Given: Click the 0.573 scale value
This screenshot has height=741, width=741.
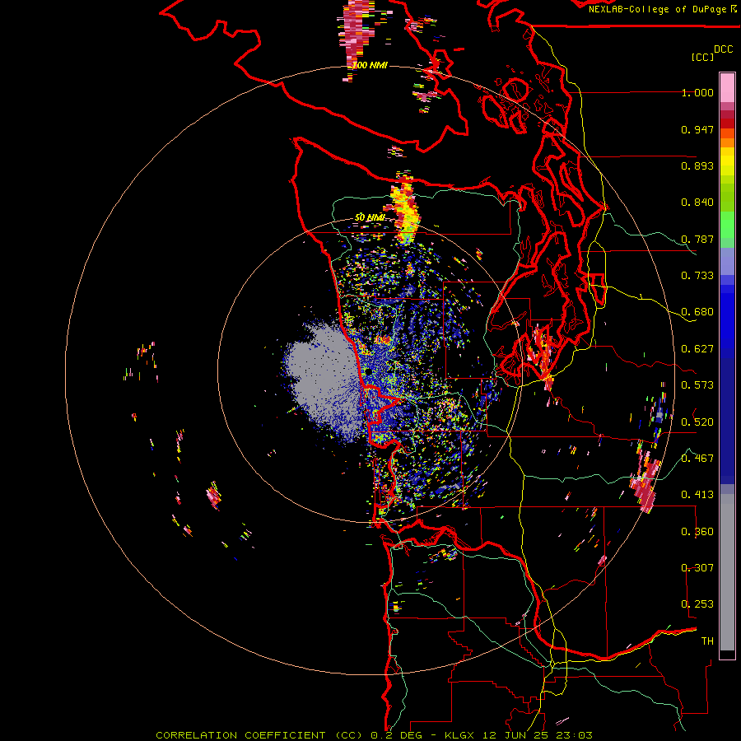Looking at the screenshot, I should (697, 385).
